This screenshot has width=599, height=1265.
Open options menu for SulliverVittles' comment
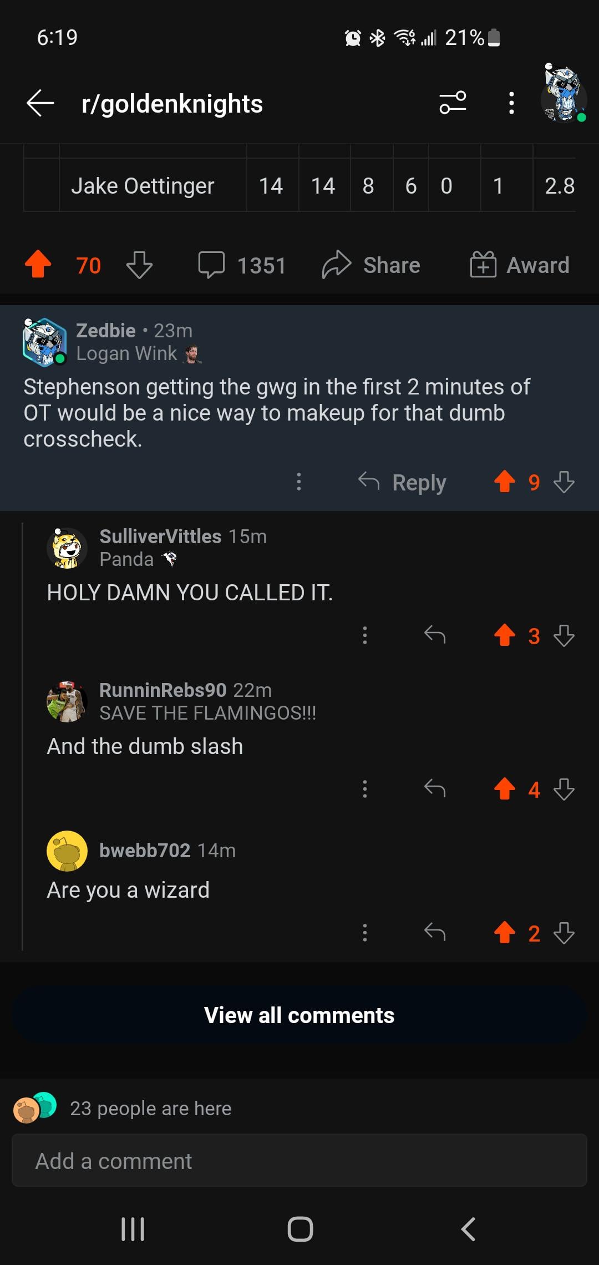click(x=364, y=635)
